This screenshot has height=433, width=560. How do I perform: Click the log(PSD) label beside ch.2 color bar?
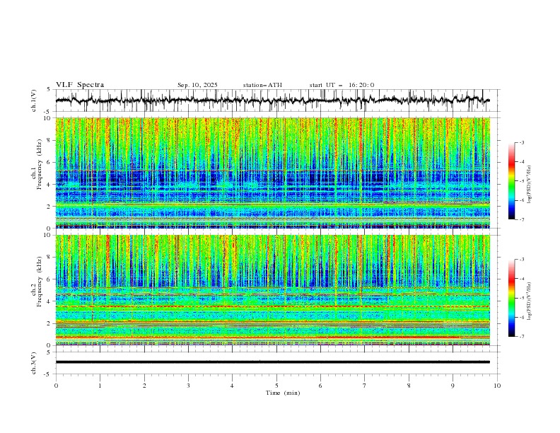coord(530,301)
